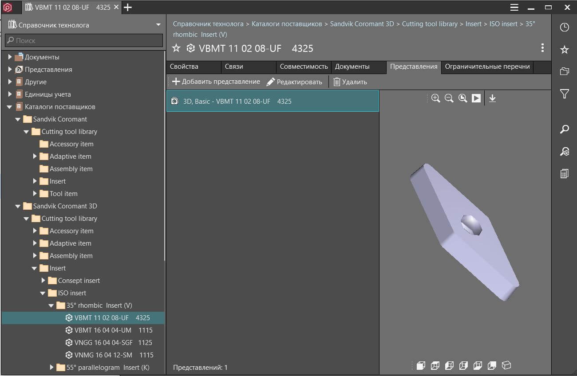Close the VBMT 11 02 08-UF tab
This screenshot has height=376, width=577.
(116, 7)
